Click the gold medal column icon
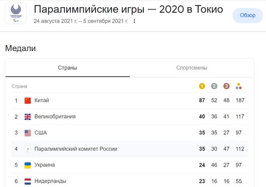The image size is (266, 187). (202, 86)
